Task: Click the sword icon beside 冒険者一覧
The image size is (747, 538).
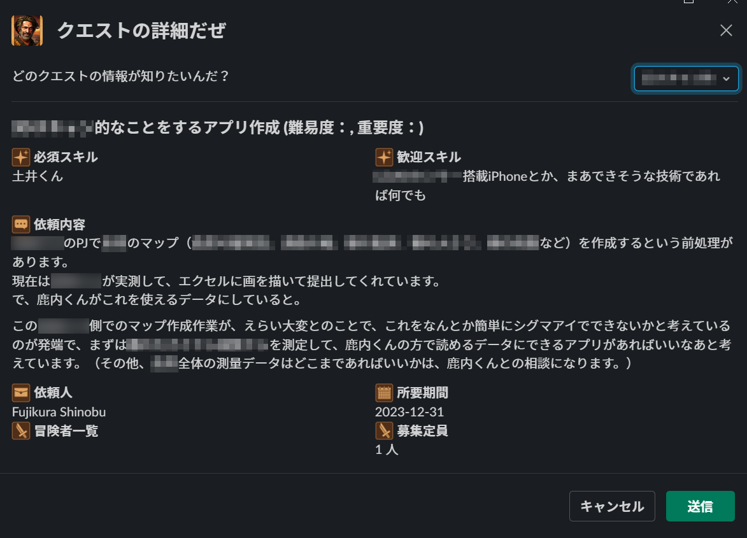Action: tap(21, 431)
